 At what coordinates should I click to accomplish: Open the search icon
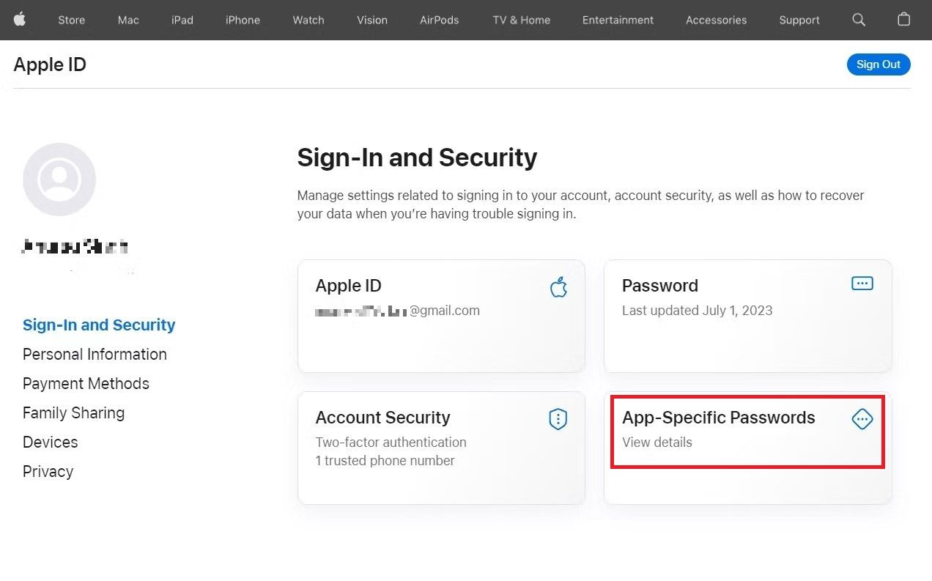(858, 20)
